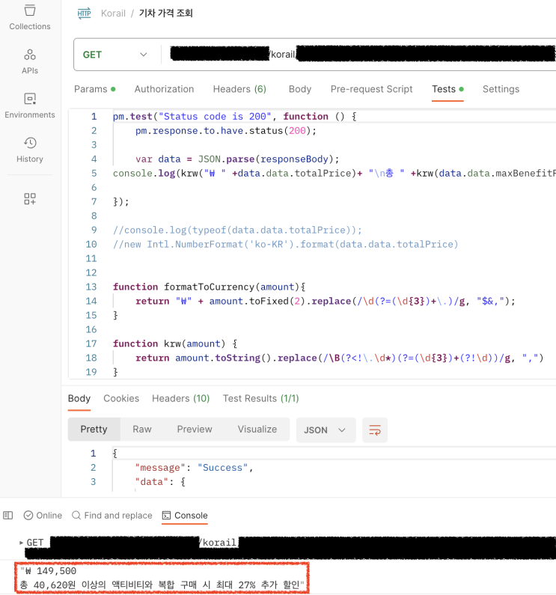Click the 'var data = JSON.parse' line
The width and height of the screenshot is (556, 595).
point(237,159)
